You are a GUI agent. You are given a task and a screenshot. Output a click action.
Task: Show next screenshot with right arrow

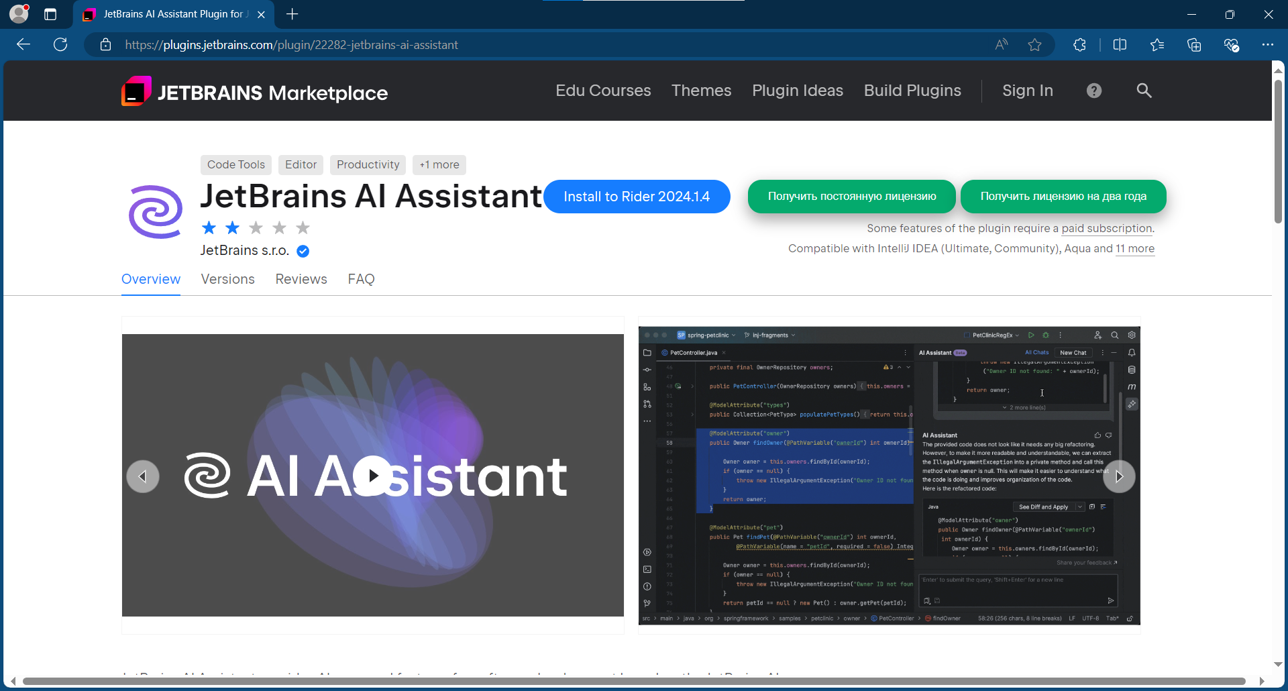tap(1119, 476)
